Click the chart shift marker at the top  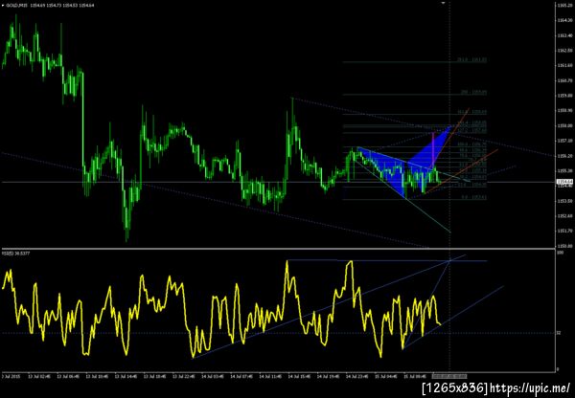443,3
